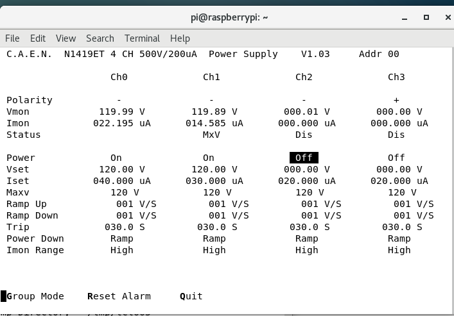Click Ch1 Ramp Down 001 V/S value
The image size is (454, 316).
coord(229,215)
